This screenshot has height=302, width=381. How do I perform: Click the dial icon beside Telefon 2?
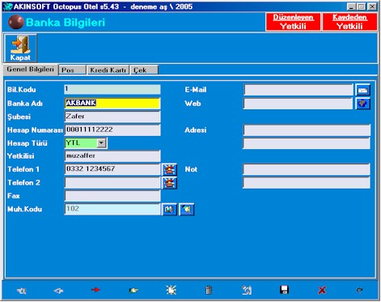pos(169,183)
